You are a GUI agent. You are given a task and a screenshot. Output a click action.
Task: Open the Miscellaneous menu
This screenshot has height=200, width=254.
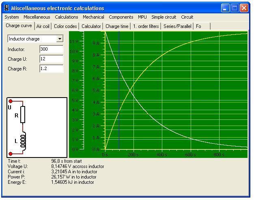[x=37, y=17]
